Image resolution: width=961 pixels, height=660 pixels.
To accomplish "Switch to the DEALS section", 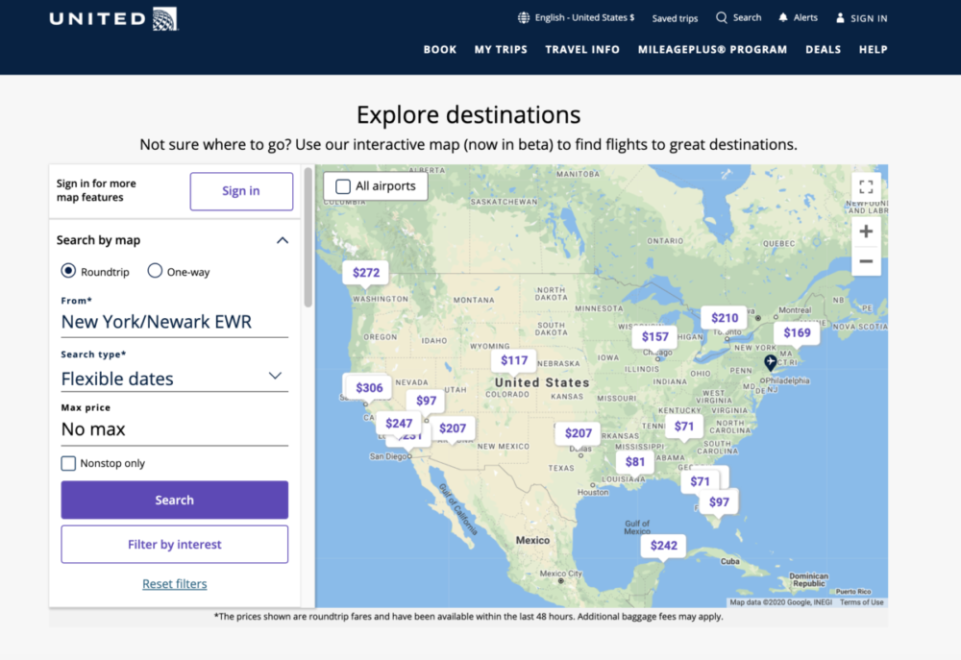I will point(823,49).
